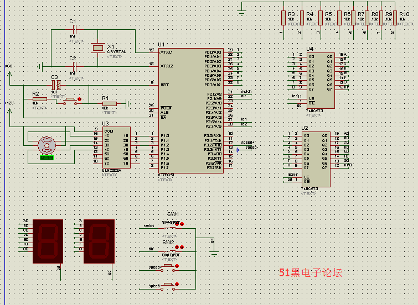Click the U4 reference label
The image size is (418, 305).
point(310,49)
